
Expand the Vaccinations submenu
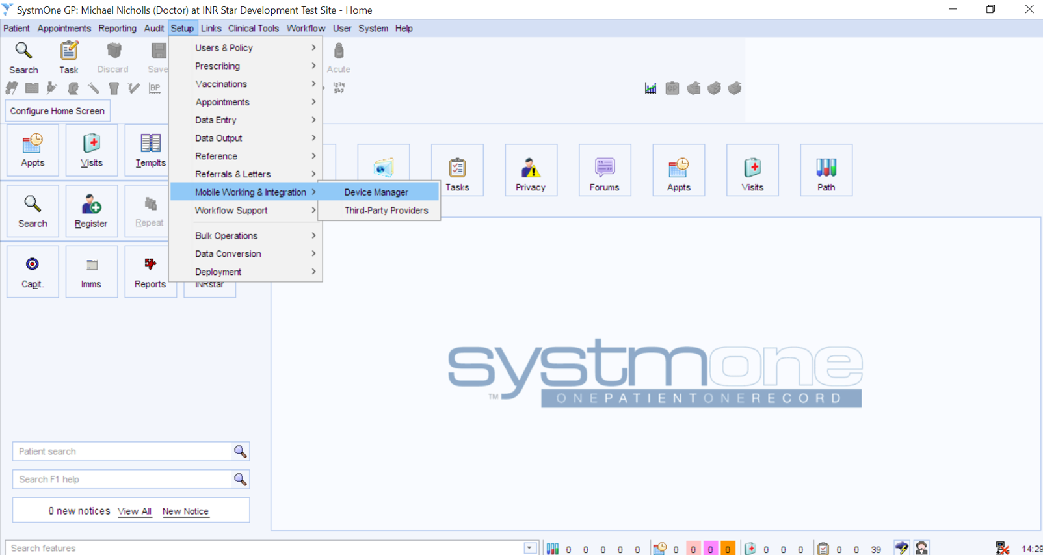246,84
